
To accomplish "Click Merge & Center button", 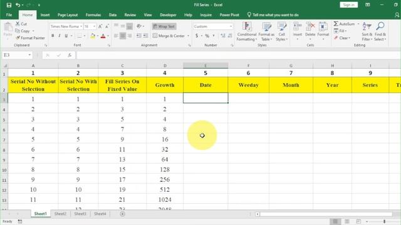I will click(x=169, y=36).
